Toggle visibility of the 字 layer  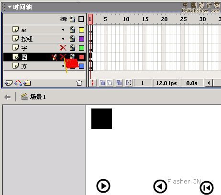click(63, 48)
